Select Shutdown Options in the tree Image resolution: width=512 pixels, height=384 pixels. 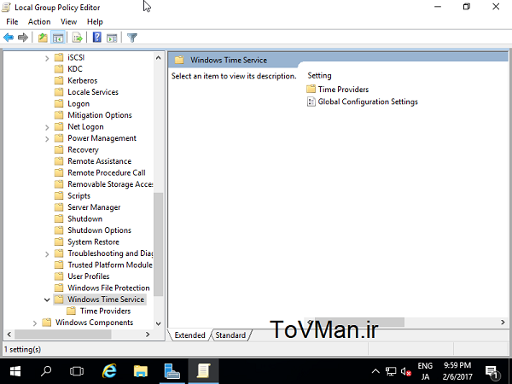99,230
